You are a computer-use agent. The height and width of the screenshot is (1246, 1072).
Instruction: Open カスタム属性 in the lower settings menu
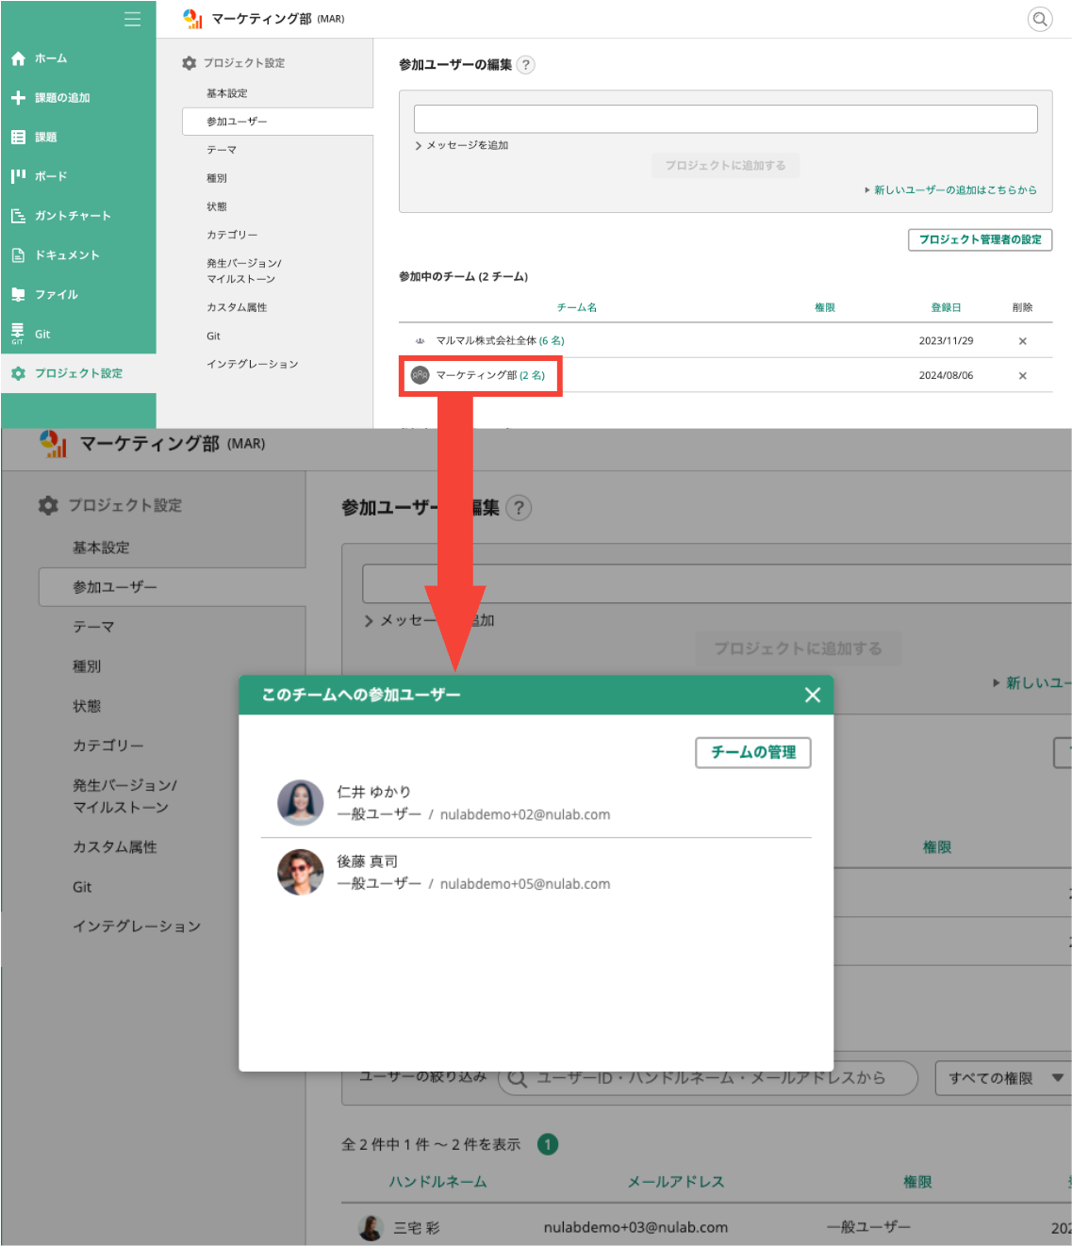point(115,847)
